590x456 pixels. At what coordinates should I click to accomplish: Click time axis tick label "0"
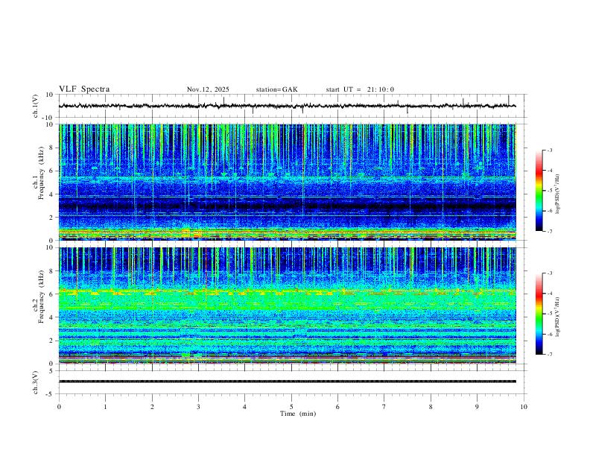[x=59, y=407]
